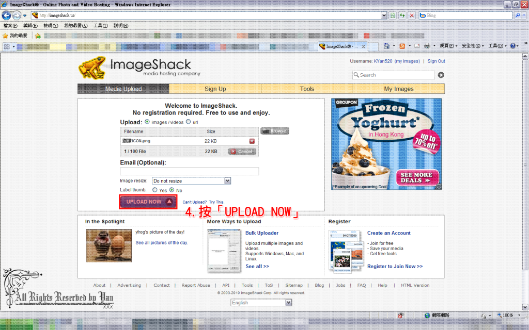Image resolution: width=529 pixels, height=330 pixels.
Task: Click the 我的最愛 favorites star button
Action: (x=15, y=36)
